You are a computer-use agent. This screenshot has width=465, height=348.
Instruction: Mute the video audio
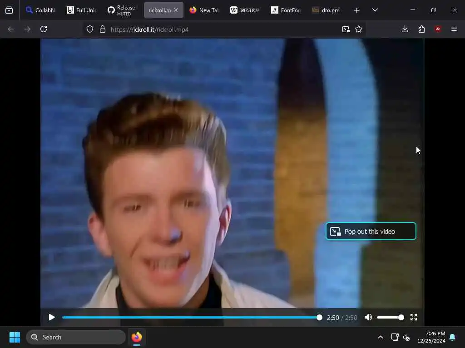click(368, 318)
